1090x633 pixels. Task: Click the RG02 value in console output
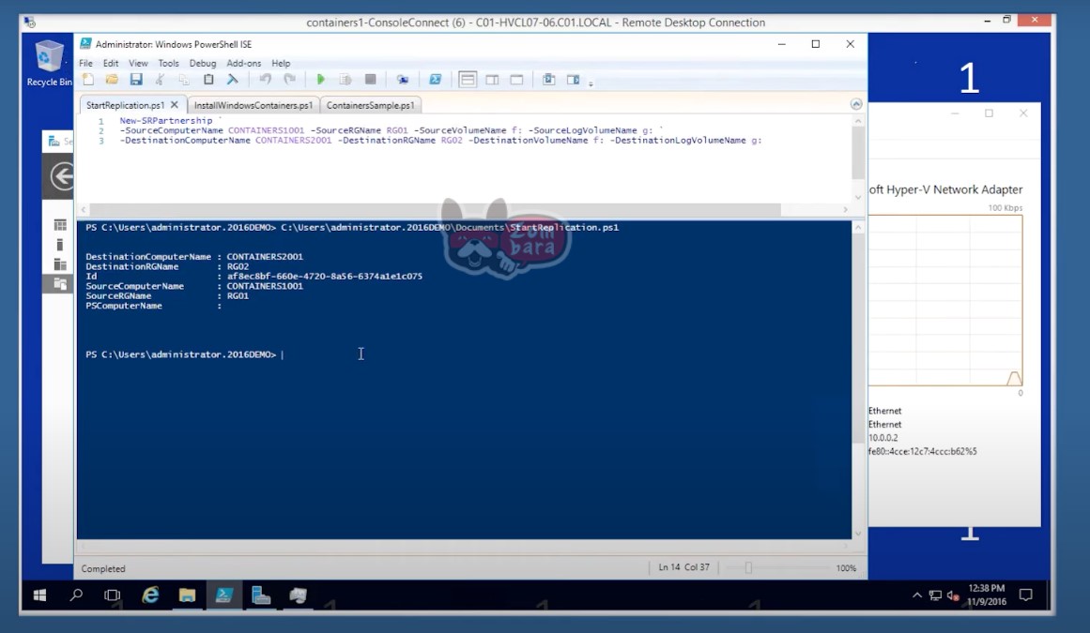pyautogui.click(x=238, y=266)
